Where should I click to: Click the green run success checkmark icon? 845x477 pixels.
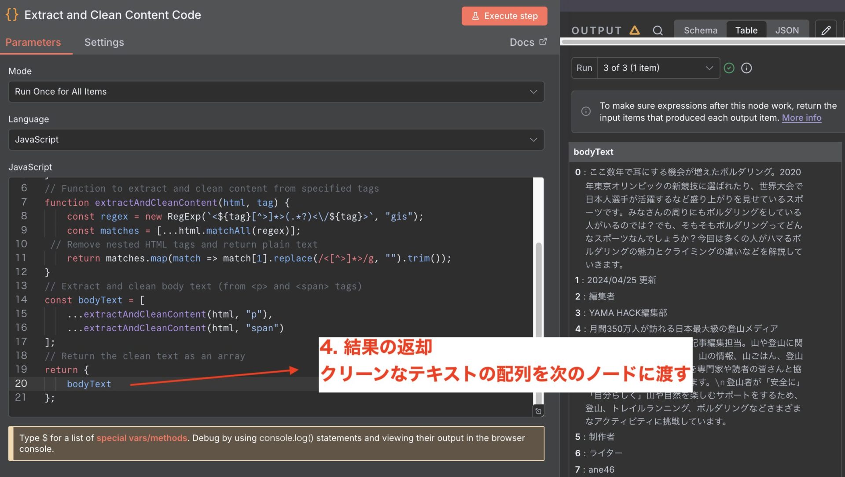point(729,68)
